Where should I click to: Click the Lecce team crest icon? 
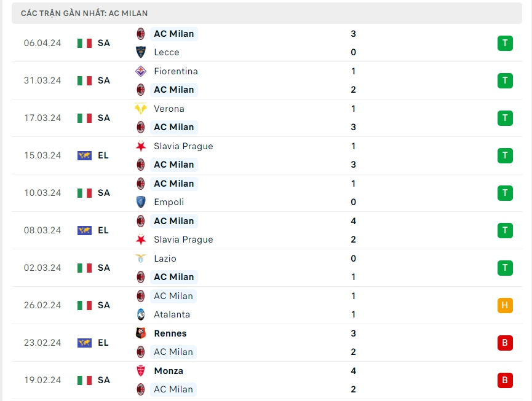(141, 52)
